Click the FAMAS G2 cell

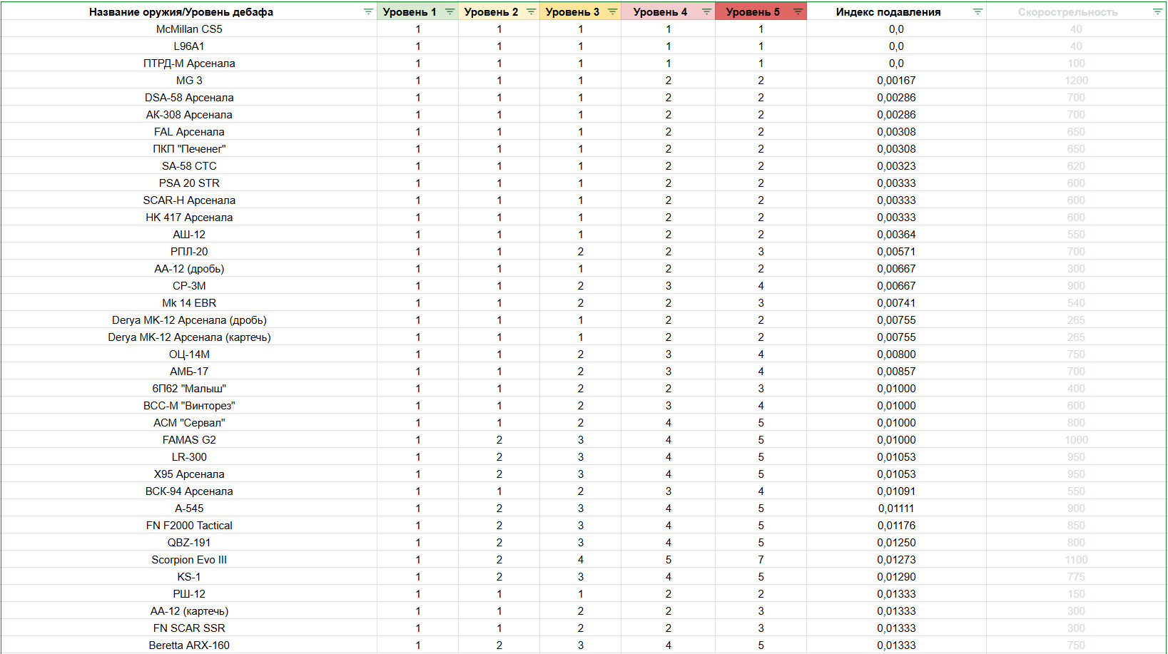pyautogui.click(x=189, y=440)
